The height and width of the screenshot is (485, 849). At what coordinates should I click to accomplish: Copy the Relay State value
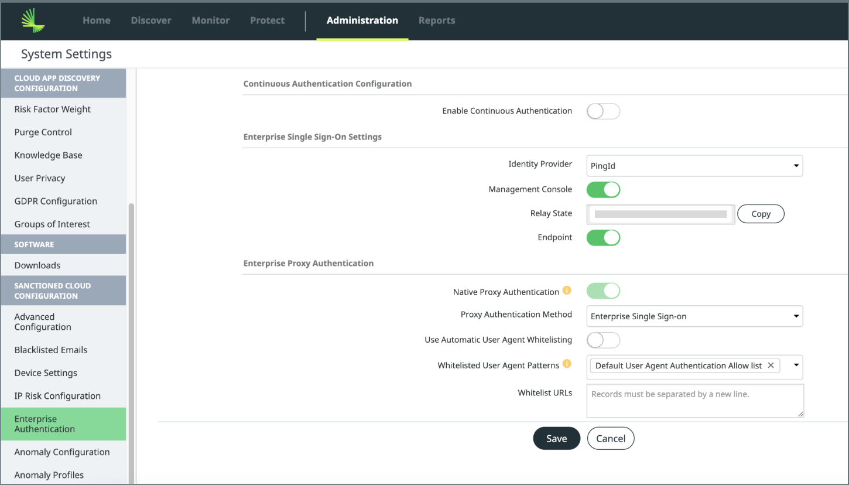761,214
